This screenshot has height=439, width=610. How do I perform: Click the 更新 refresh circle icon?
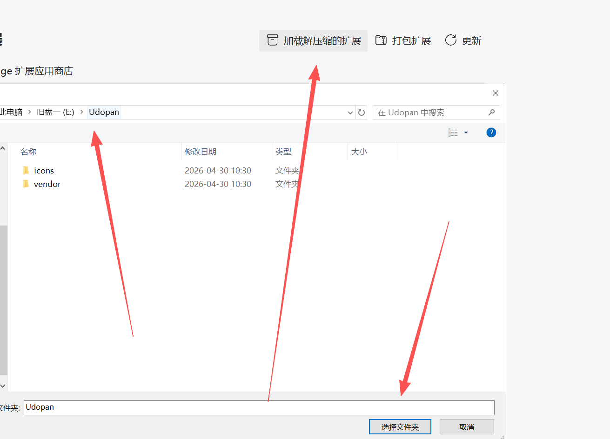point(450,40)
